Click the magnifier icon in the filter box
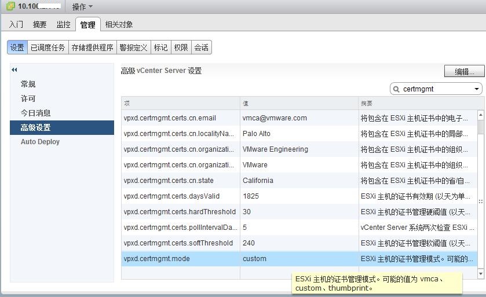The width and height of the screenshot is (486, 297). click(396, 89)
